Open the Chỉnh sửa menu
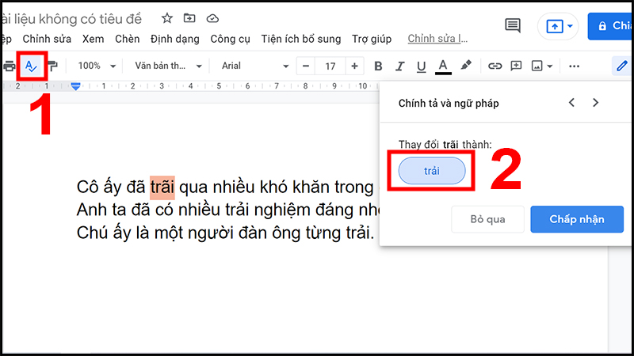The image size is (634, 356). coord(47,39)
